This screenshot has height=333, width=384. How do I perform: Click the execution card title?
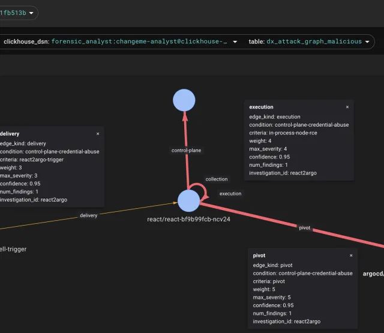tap(262, 107)
